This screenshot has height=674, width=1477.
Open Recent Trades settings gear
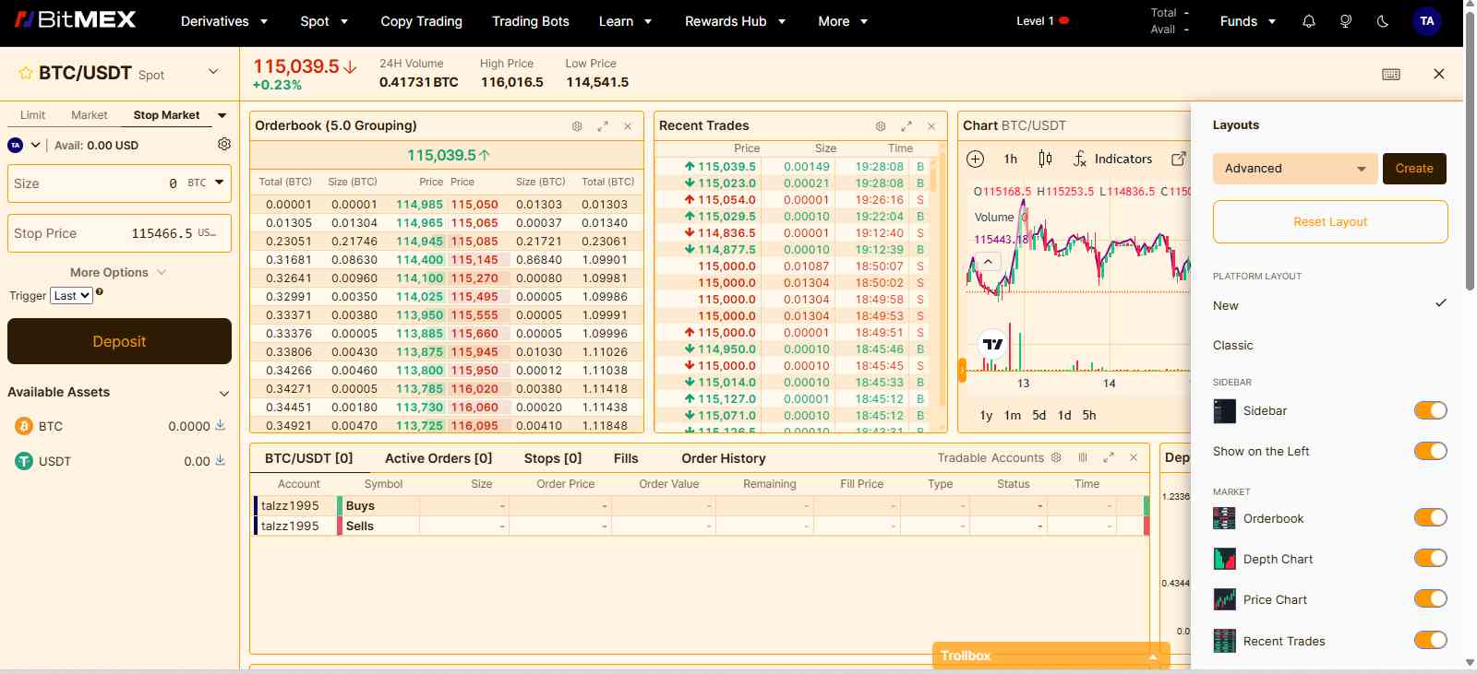(881, 126)
